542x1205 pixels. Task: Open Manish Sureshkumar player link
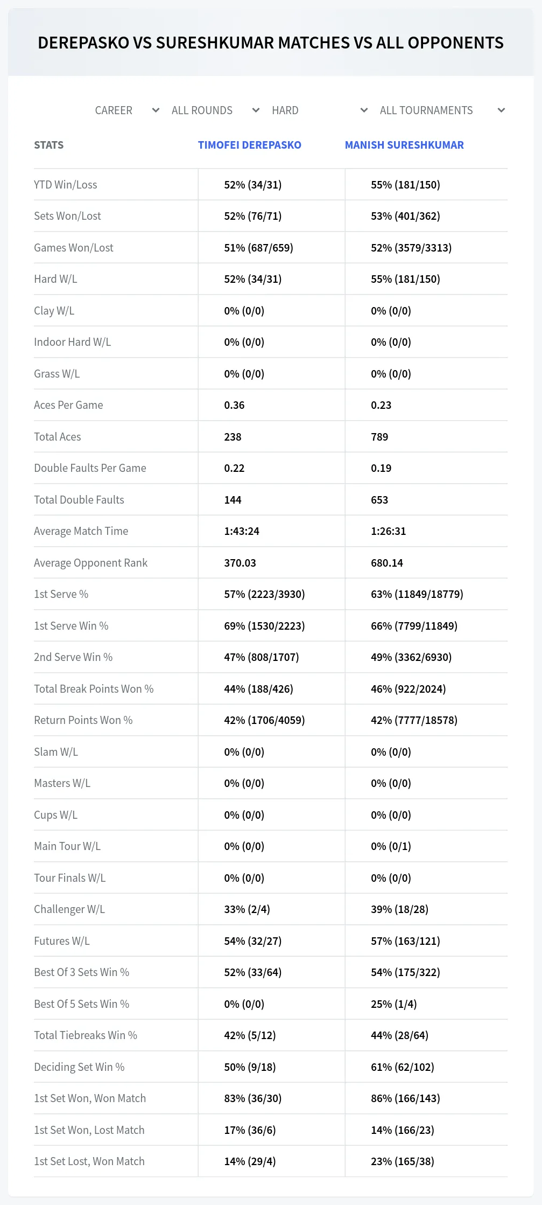pyautogui.click(x=404, y=145)
